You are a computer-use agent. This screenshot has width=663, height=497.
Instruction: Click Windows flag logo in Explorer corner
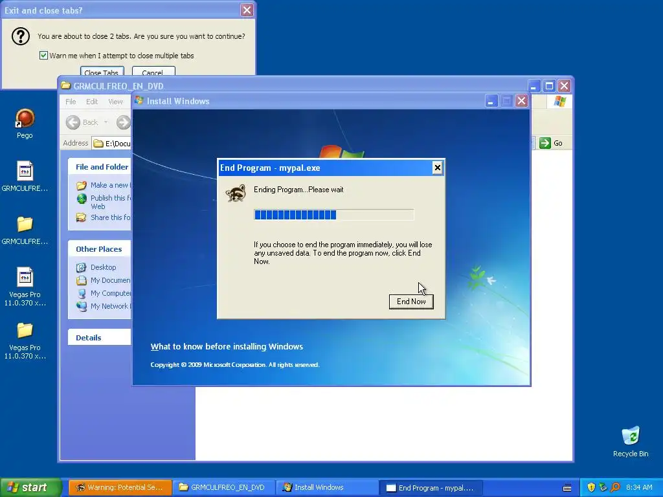[x=559, y=102]
